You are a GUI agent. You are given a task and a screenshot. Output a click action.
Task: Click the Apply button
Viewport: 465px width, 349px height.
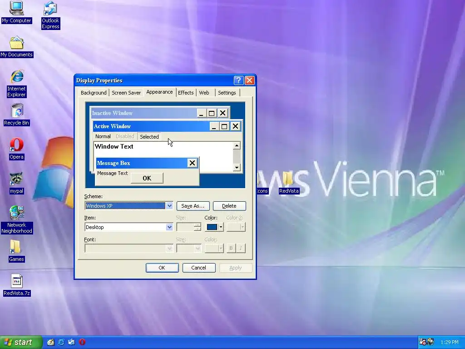pos(236,268)
